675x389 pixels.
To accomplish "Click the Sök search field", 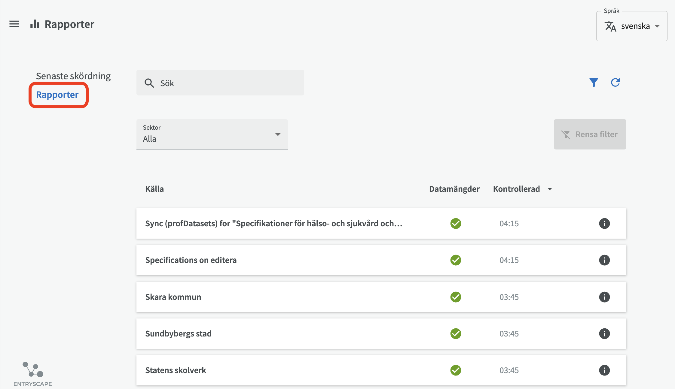I will pyautogui.click(x=220, y=83).
